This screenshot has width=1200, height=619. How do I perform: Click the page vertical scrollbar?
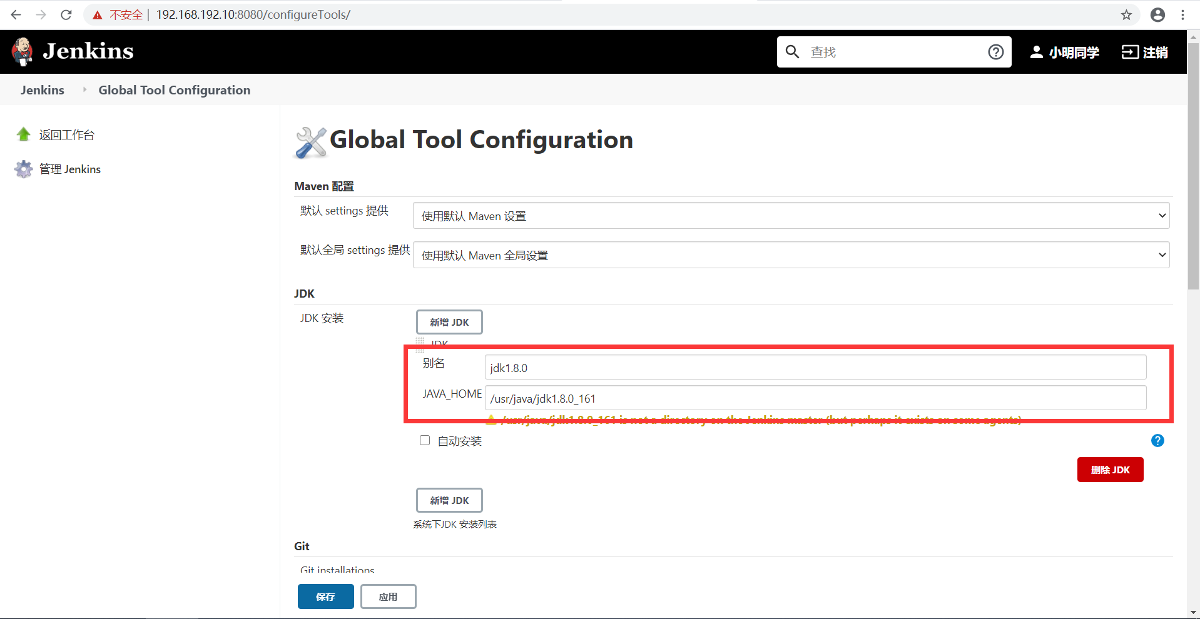(x=1193, y=166)
